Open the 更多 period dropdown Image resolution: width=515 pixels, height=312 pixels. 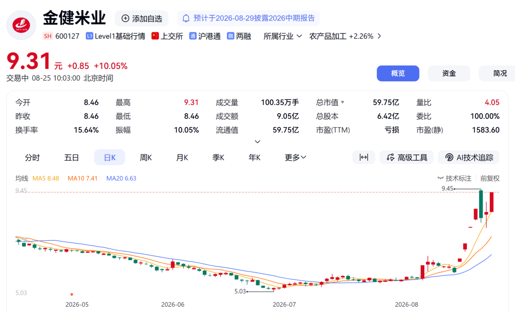coord(295,157)
